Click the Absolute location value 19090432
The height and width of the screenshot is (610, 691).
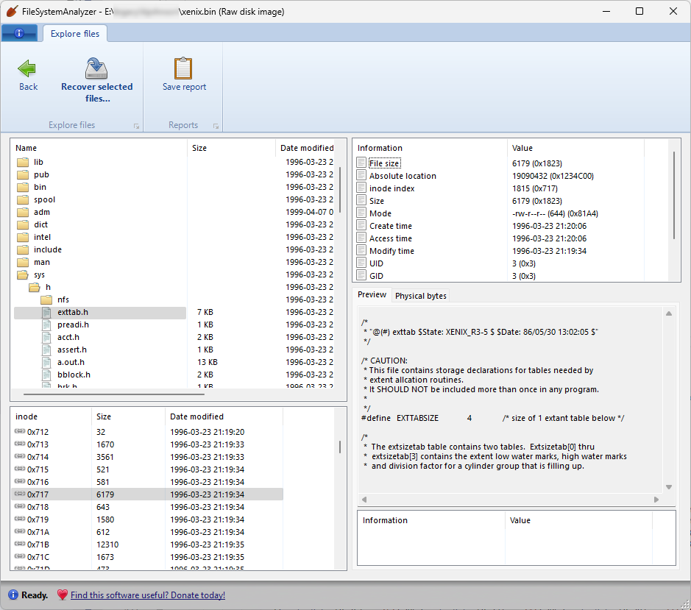[x=553, y=176]
